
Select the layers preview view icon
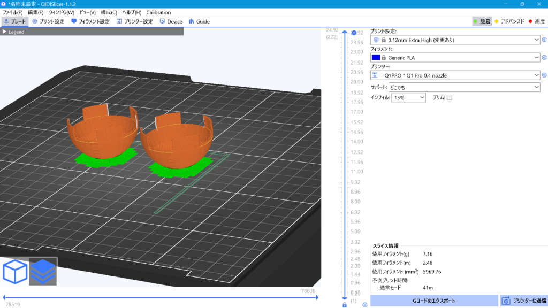(43, 271)
